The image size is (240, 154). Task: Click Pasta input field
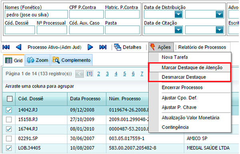click(x=122, y=30)
